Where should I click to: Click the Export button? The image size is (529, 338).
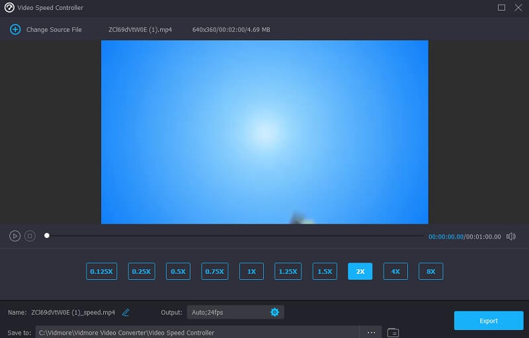(x=489, y=320)
